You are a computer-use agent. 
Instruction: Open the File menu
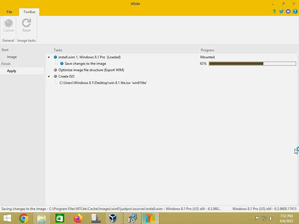[x=9, y=12]
